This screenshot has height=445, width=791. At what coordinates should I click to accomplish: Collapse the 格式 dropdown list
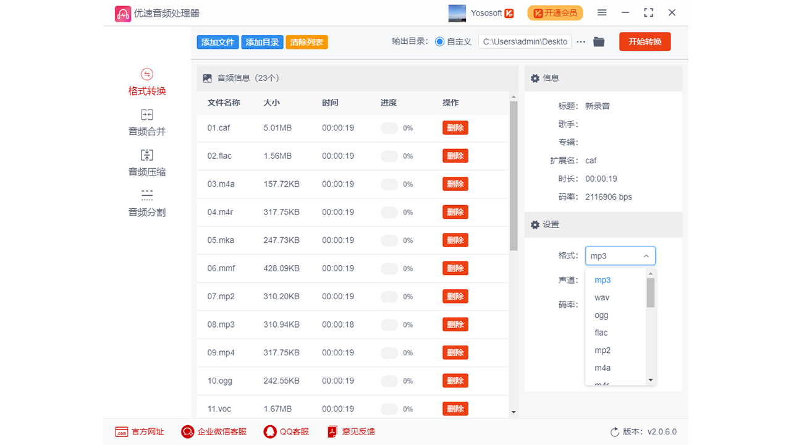click(648, 255)
